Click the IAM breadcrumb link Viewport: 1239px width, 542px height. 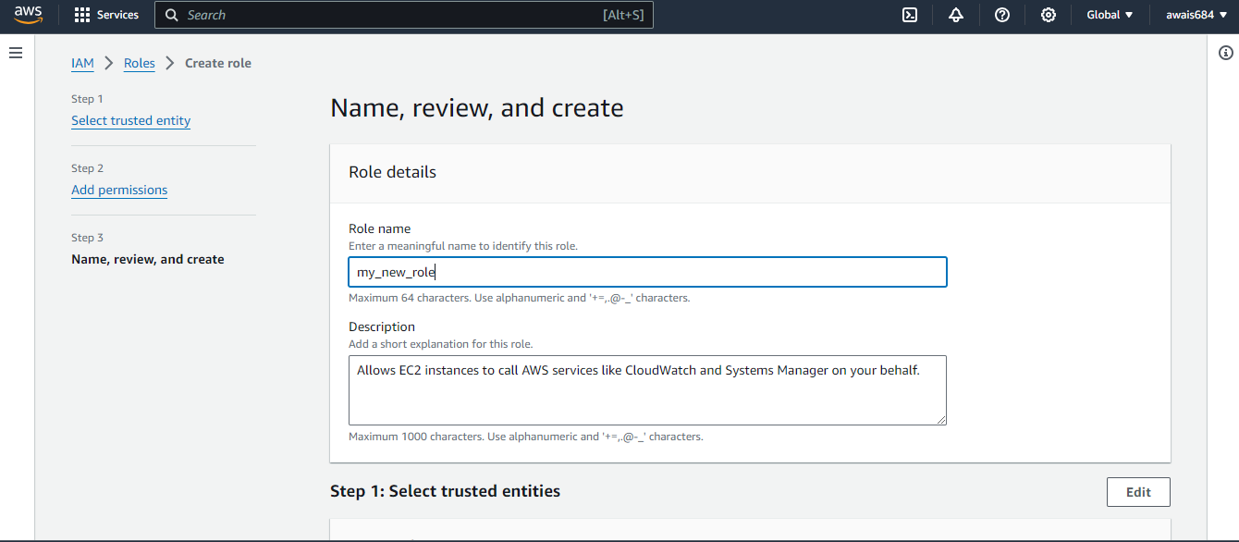[82, 63]
